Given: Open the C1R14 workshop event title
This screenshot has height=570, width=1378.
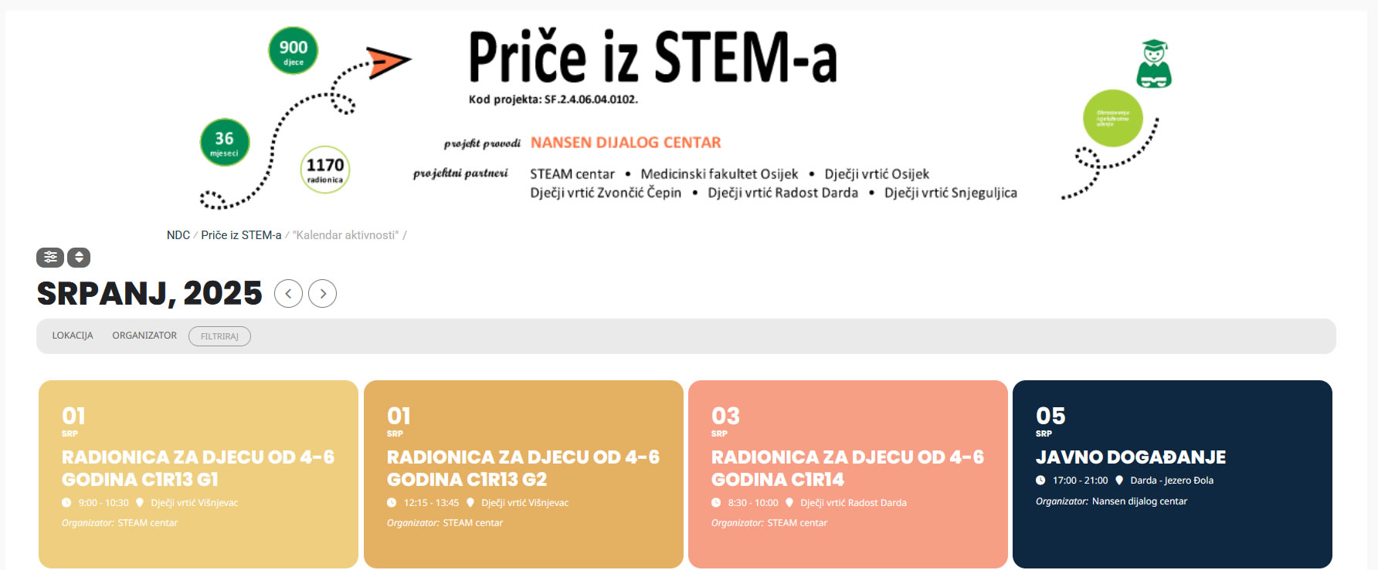Looking at the screenshot, I should (847, 468).
